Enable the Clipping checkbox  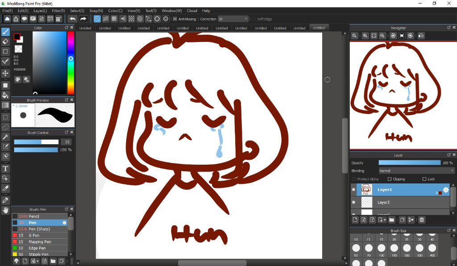click(389, 179)
